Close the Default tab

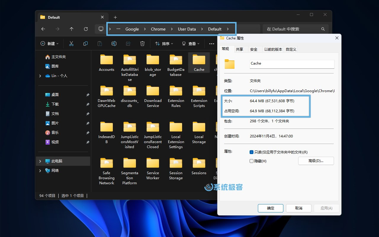pos(102,17)
